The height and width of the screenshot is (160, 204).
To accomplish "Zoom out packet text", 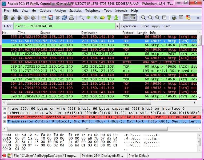I will [x=150, y=18].
